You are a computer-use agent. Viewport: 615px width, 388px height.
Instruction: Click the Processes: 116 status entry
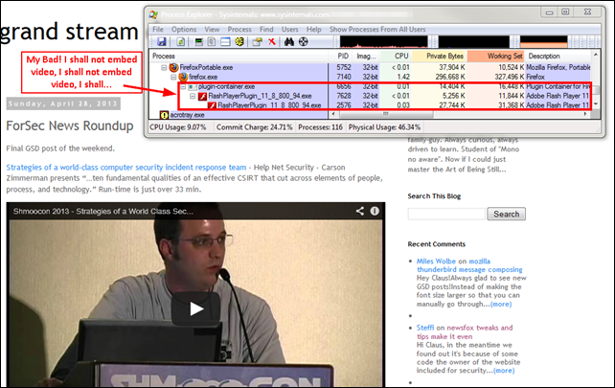(x=320, y=127)
